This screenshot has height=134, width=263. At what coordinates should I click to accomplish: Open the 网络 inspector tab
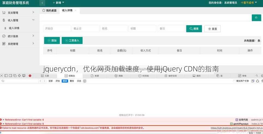[x=119, y=76]
